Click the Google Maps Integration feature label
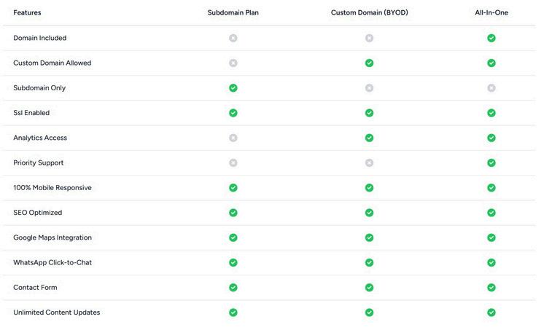This screenshot has width=544, height=330. coord(53,237)
